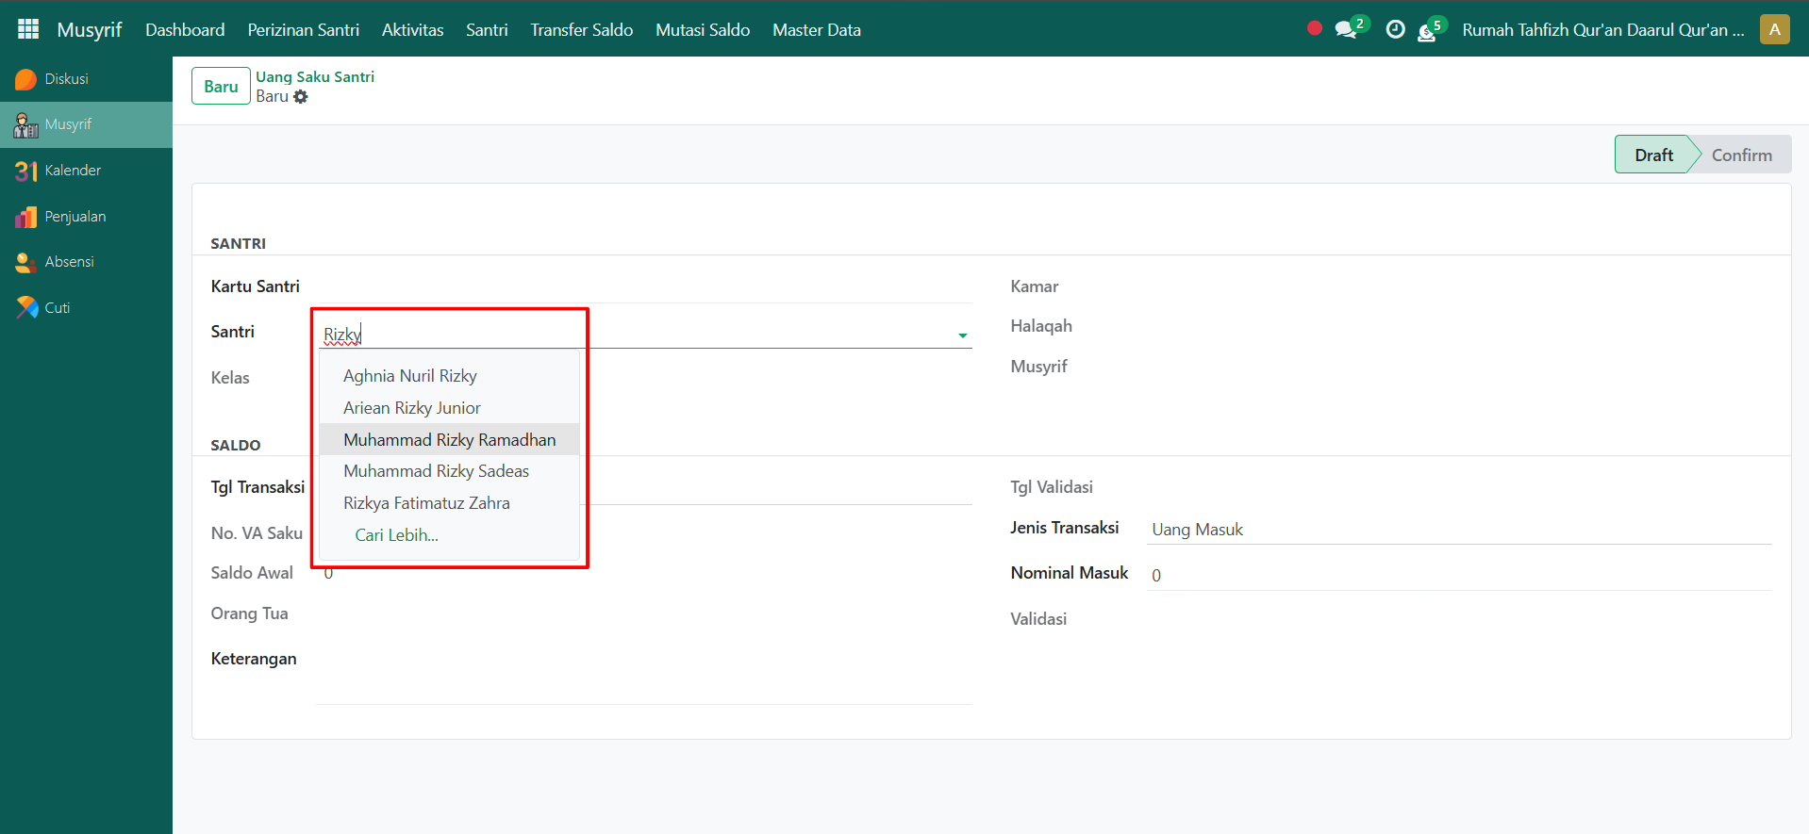Open the chat messages icon with badge
The height and width of the screenshot is (834, 1809).
1346,30
